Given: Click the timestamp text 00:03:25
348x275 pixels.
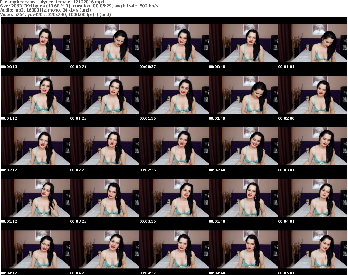Looking at the screenshot, I should click(x=79, y=221).
